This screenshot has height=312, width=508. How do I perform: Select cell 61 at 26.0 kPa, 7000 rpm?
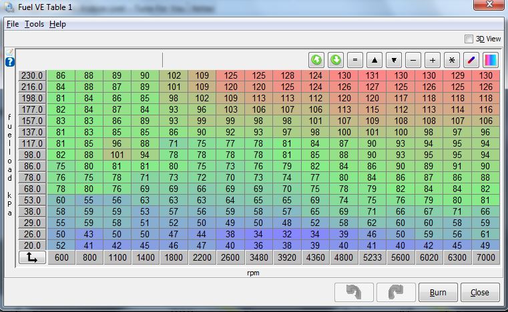(486, 234)
